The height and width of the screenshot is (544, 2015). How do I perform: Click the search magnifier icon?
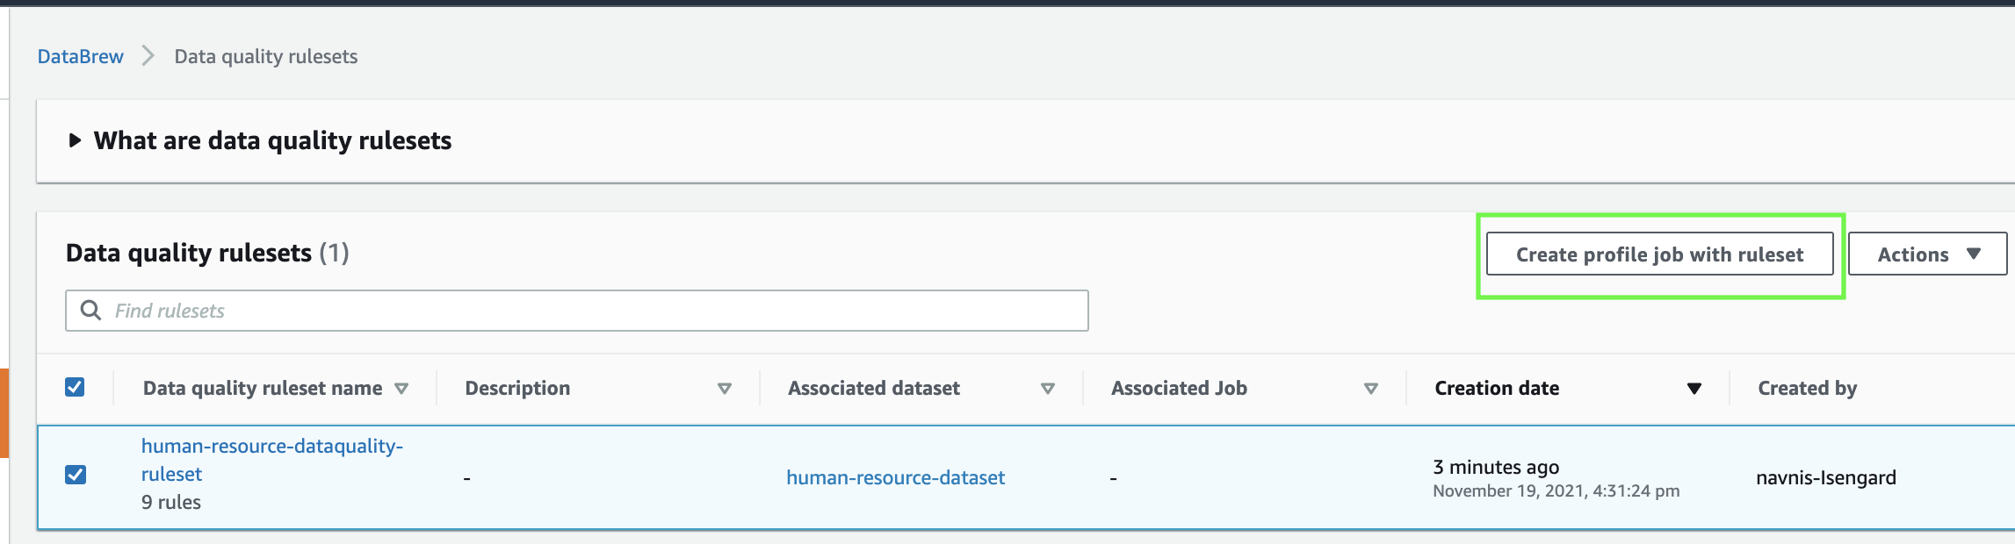(90, 310)
